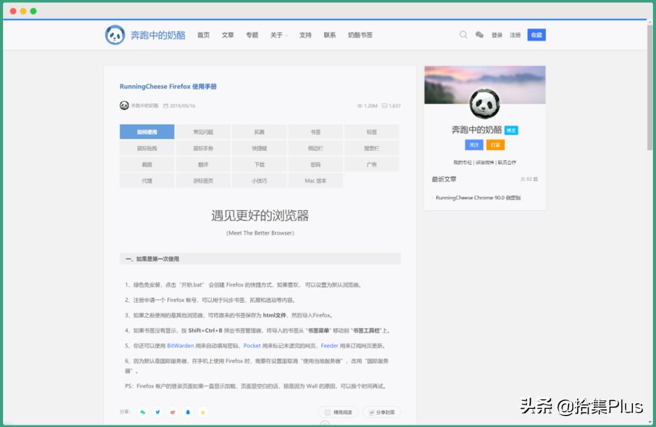The image size is (656, 427).
Task: Click the orange 打赏 donate button
Action: (x=495, y=145)
